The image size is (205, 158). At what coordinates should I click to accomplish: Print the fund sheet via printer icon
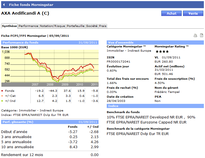click(x=195, y=35)
